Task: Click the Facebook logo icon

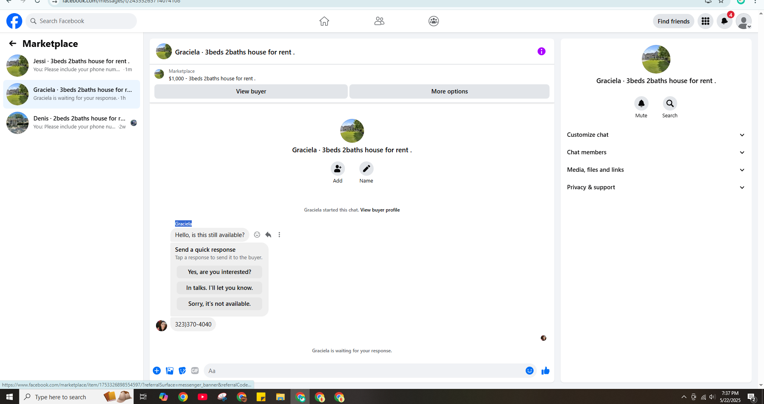Action: 14,21
